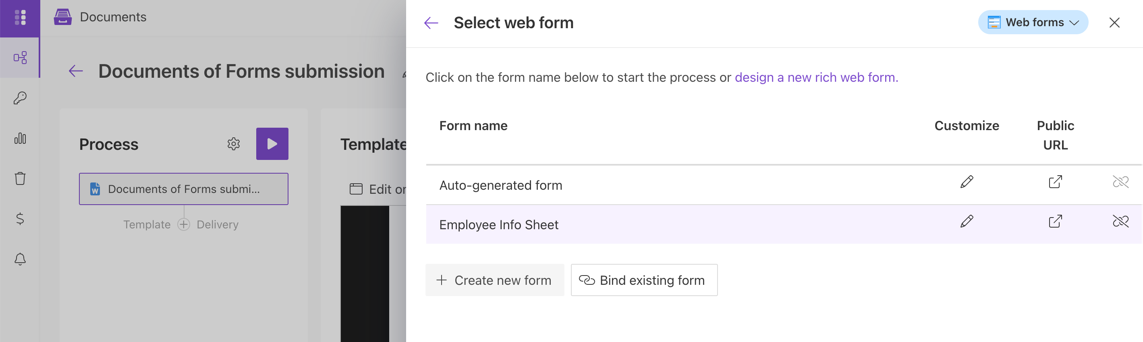The image size is (1143, 342).
Task: Go back arrow in Select web form panel
Action: (431, 23)
